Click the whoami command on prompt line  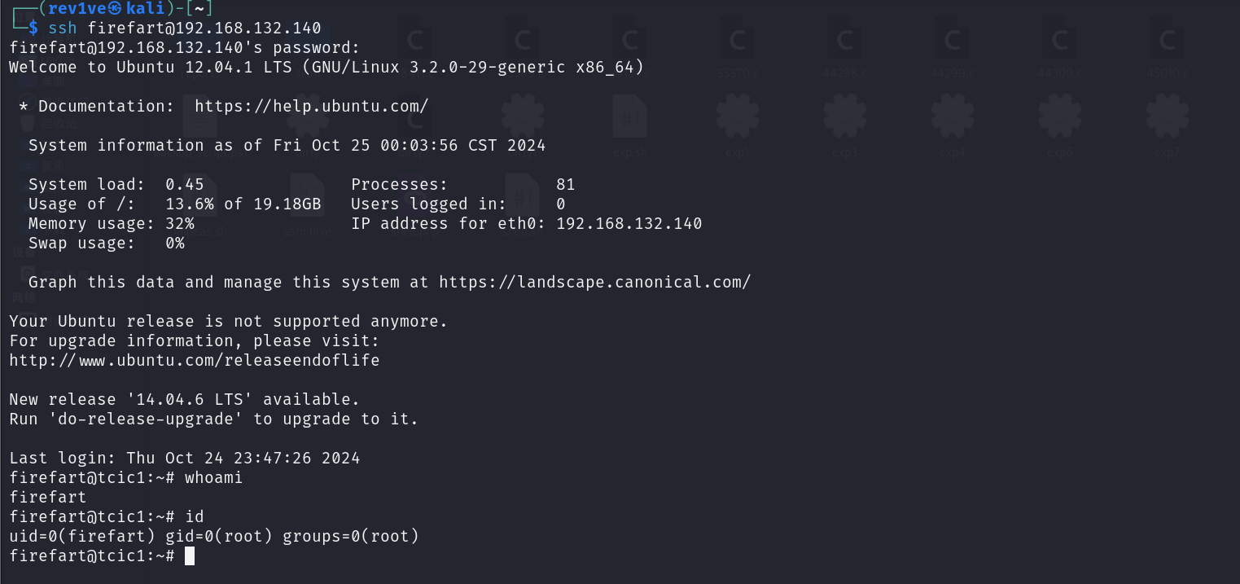213,478
